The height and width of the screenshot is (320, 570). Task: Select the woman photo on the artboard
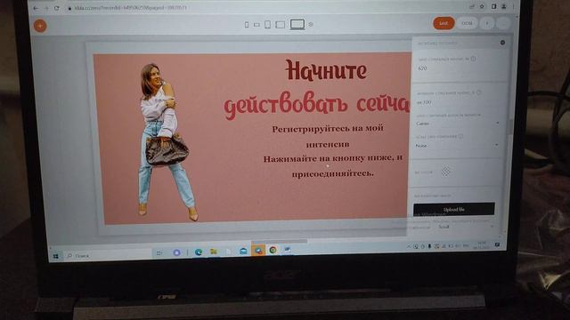tap(166, 141)
